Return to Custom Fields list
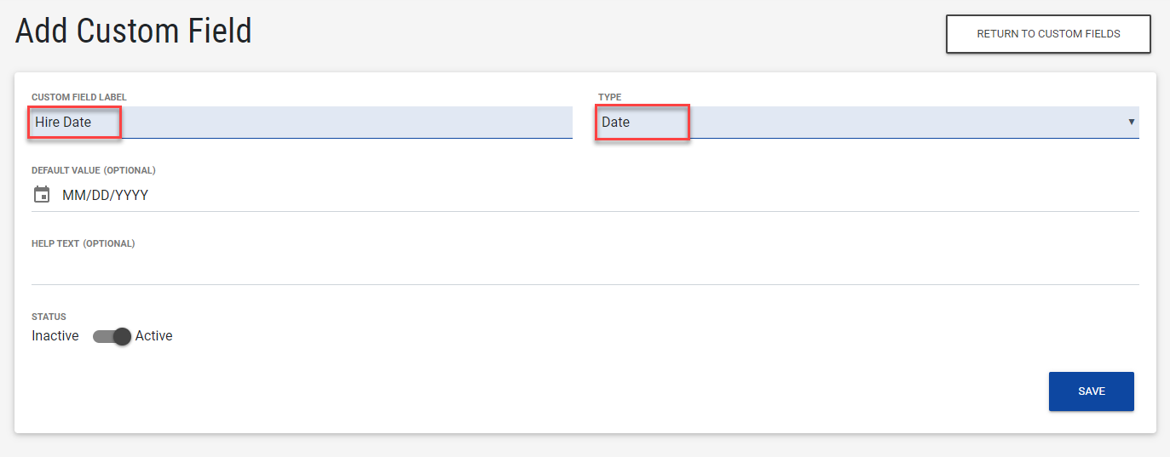The image size is (1170, 457). coord(1048,34)
